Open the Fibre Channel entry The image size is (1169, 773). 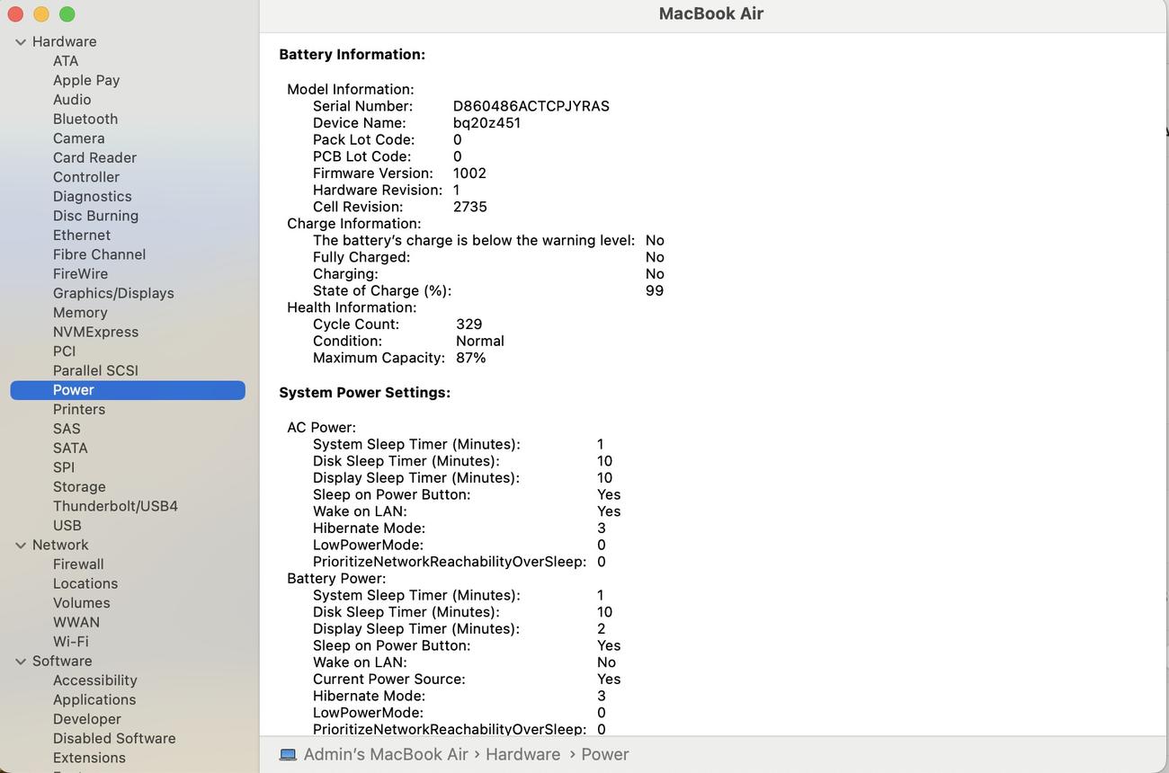(x=99, y=254)
